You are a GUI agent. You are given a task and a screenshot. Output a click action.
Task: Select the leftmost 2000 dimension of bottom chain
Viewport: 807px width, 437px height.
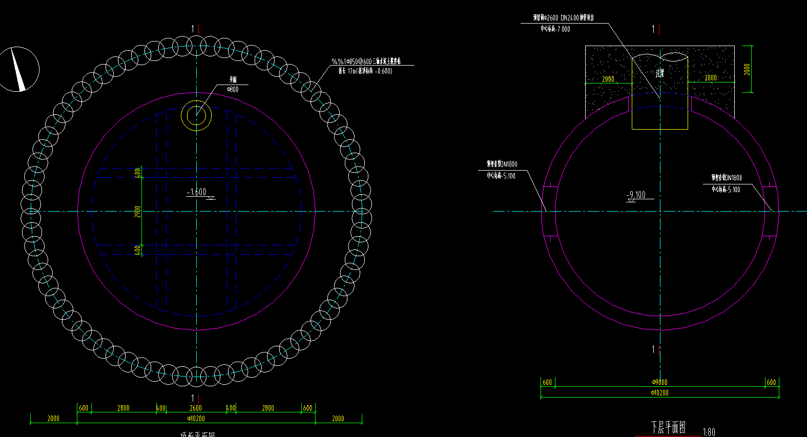[x=53, y=419]
